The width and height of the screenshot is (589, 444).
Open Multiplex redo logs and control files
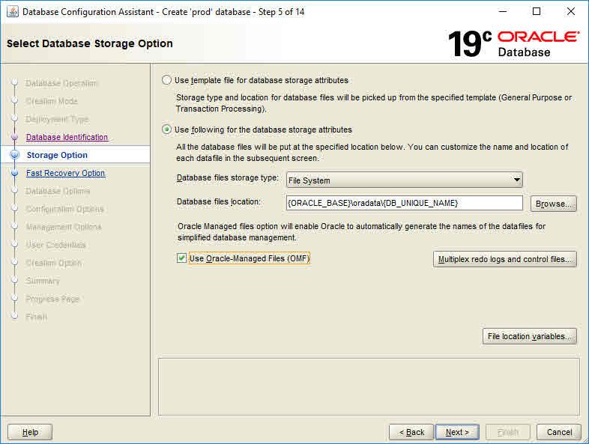(x=504, y=259)
